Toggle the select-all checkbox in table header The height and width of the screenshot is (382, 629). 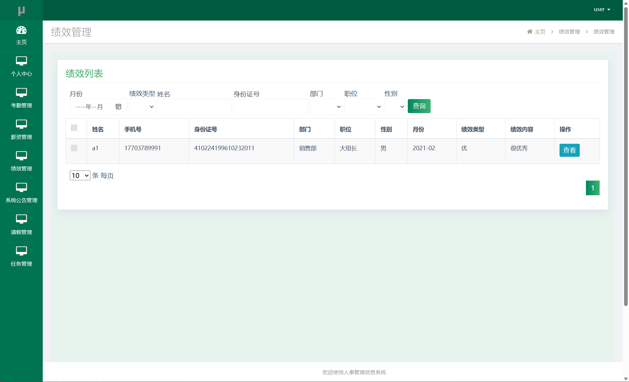(74, 128)
